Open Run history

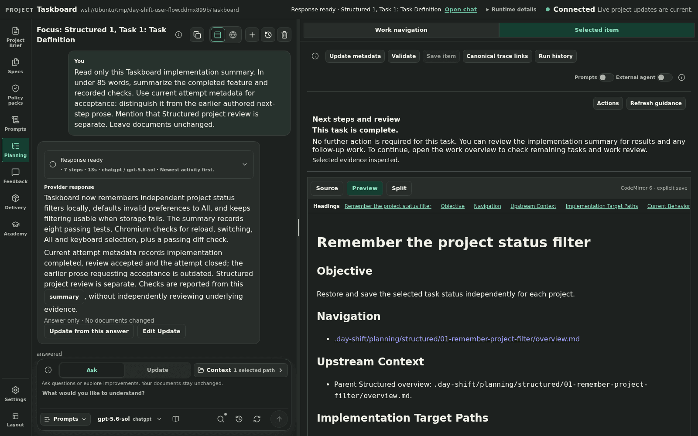click(x=556, y=56)
